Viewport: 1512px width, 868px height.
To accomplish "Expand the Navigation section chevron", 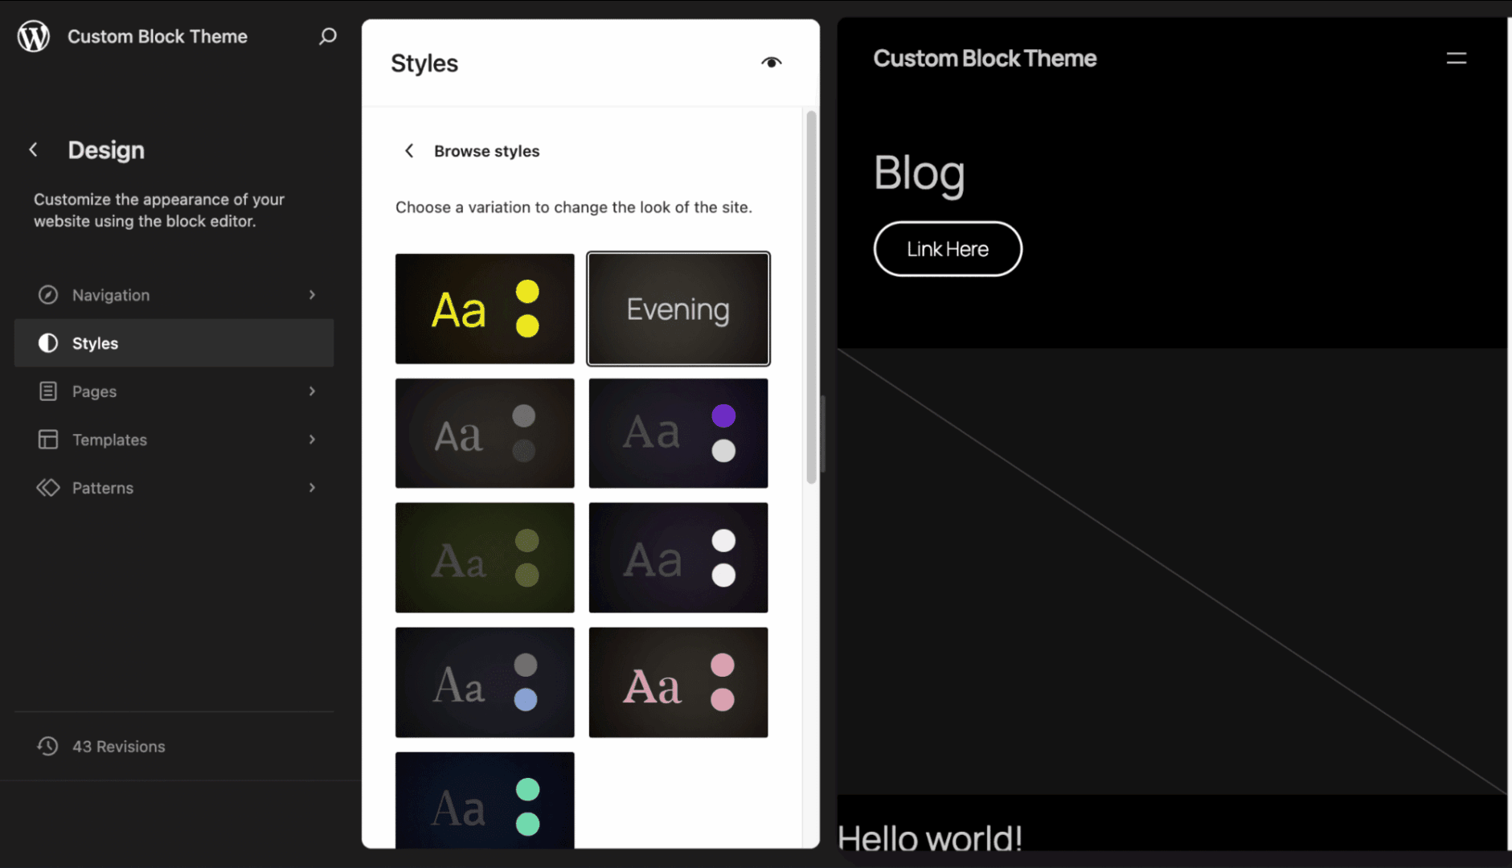I will point(312,295).
